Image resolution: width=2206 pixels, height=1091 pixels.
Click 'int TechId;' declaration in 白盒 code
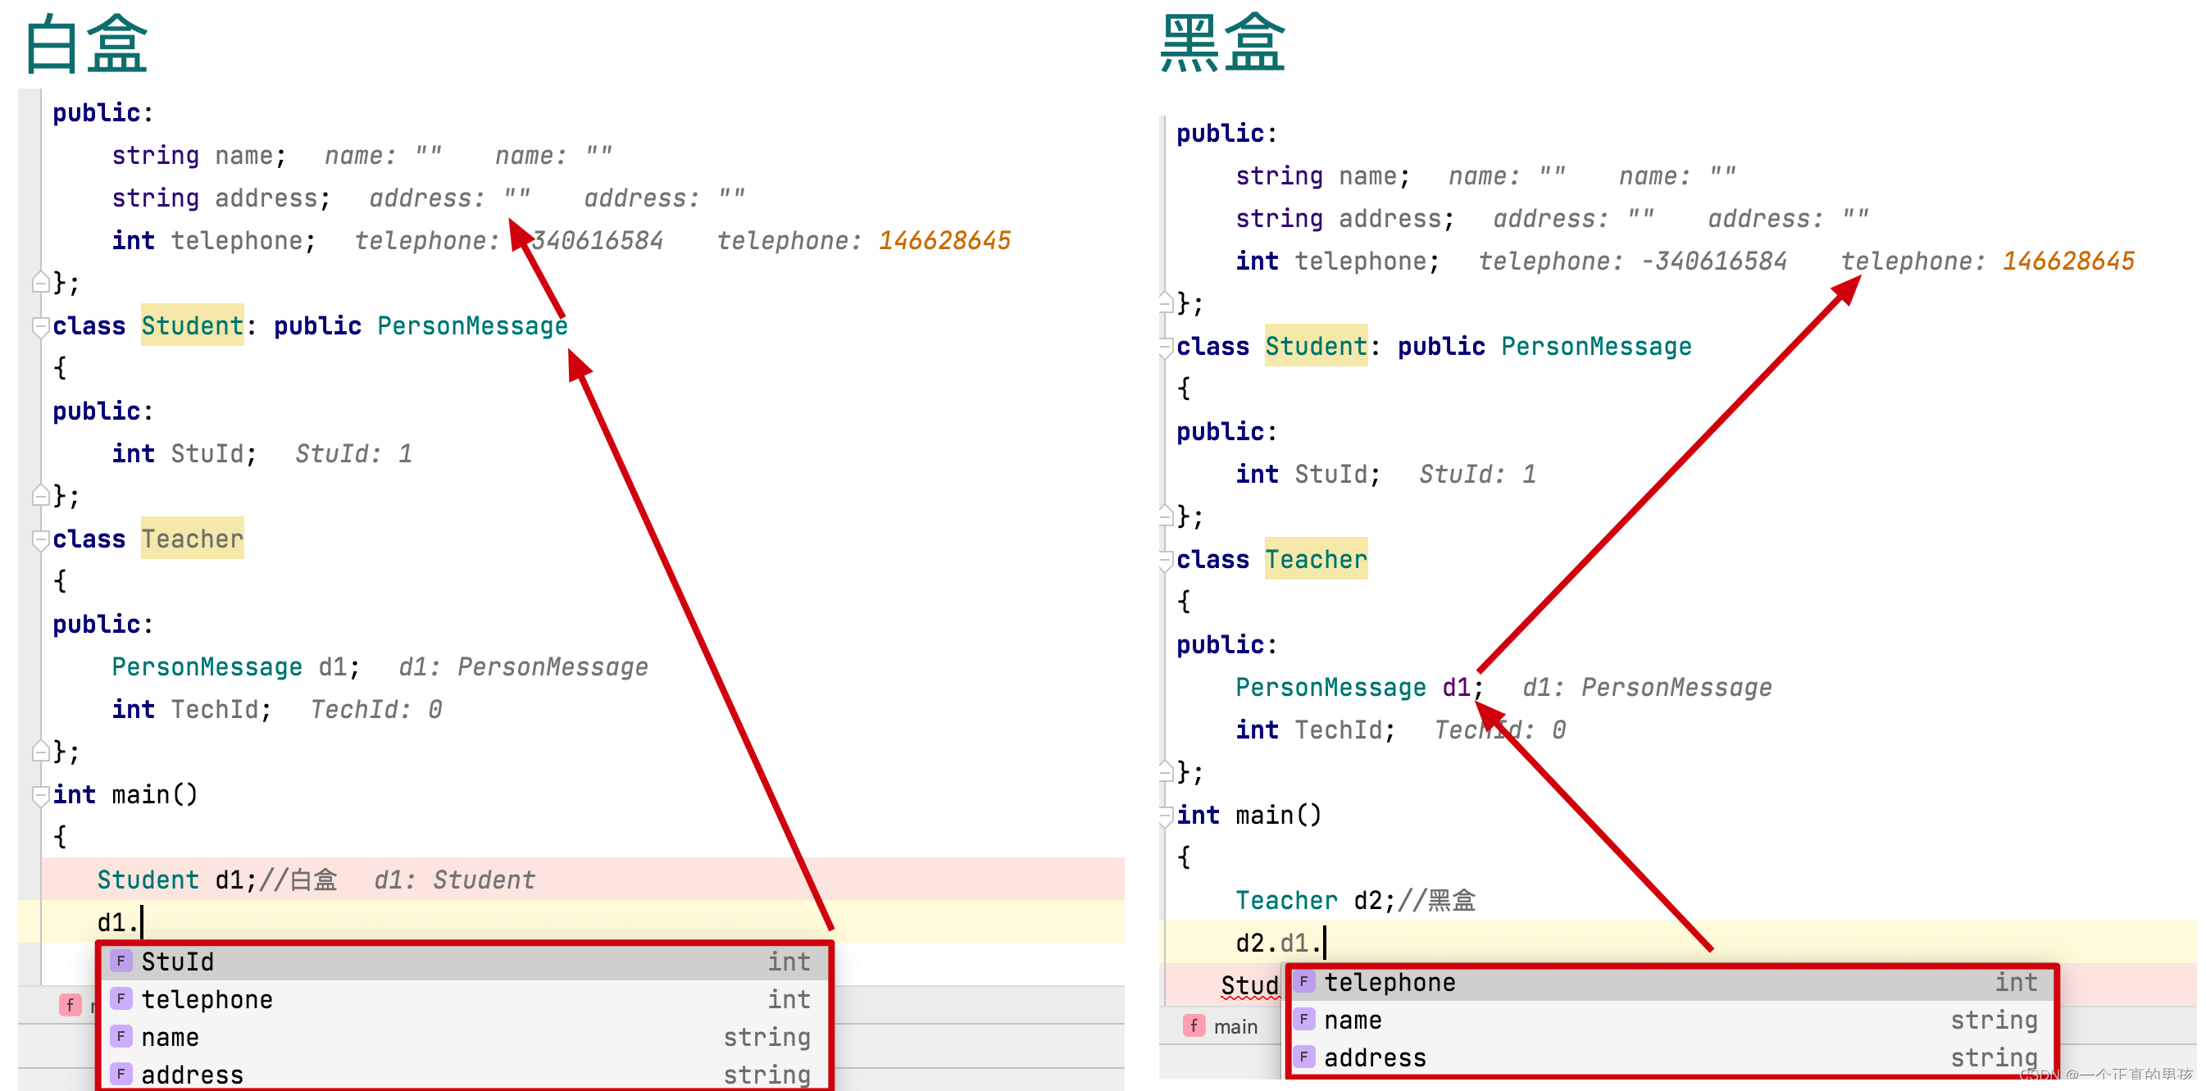point(192,709)
